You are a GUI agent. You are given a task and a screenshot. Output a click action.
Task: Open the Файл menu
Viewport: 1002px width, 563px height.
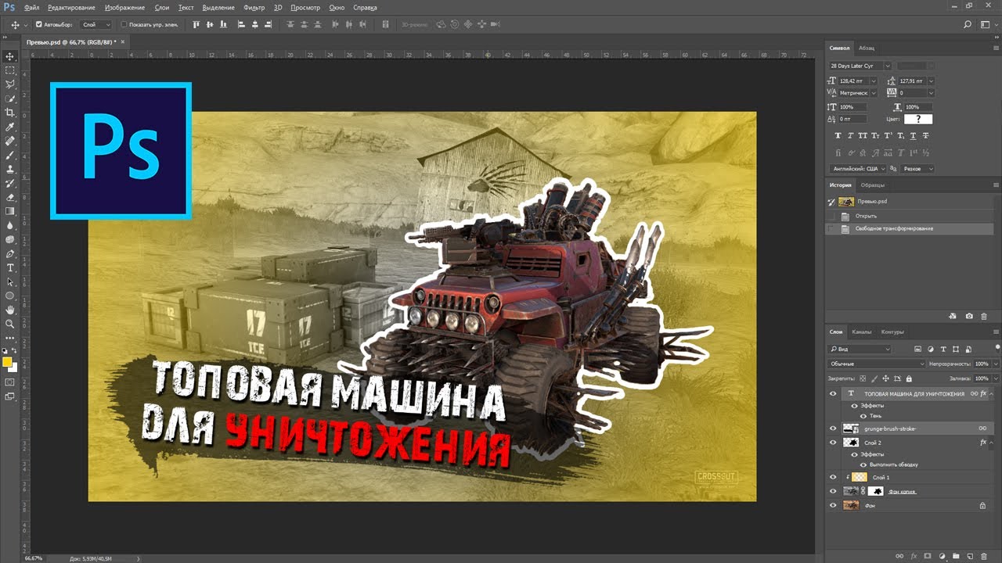pyautogui.click(x=31, y=7)
